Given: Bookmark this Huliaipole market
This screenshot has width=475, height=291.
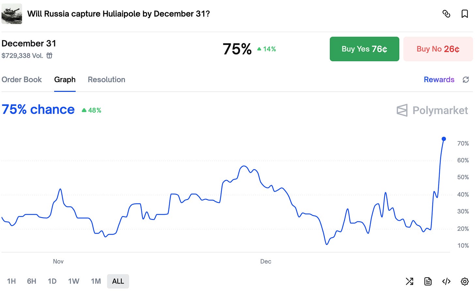Looking at the screenshot, I should [465, 14].
